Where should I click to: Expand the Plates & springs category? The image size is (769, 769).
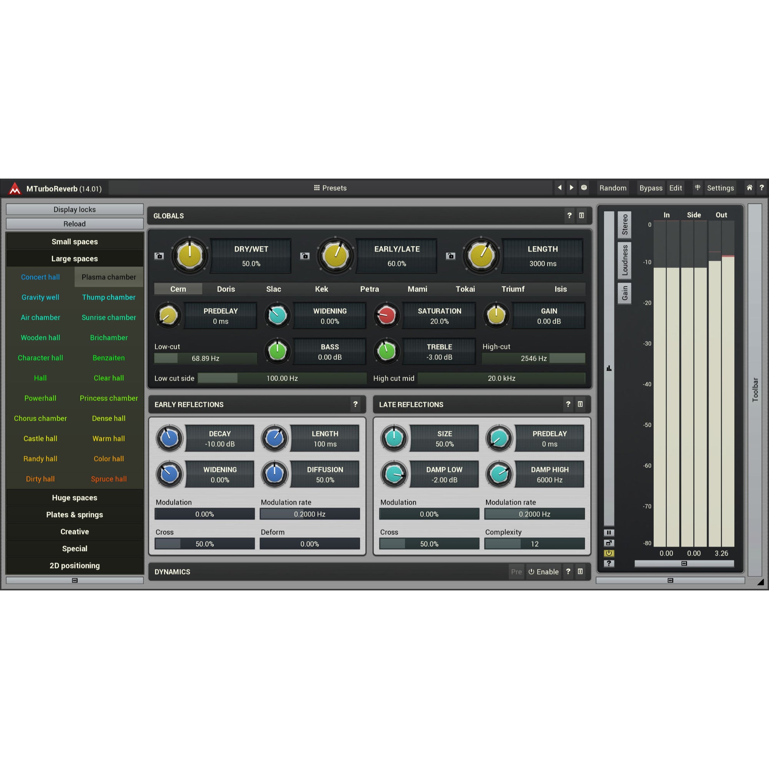tap(75, 515)
